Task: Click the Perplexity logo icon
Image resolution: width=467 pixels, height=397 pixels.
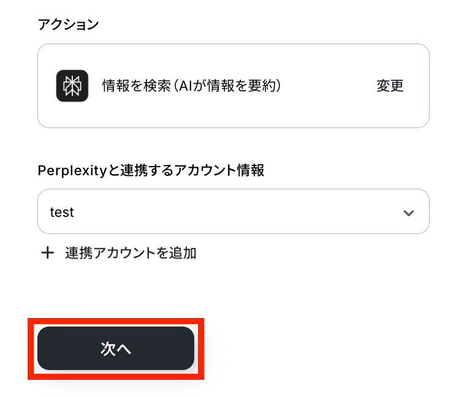Action: 72,86
